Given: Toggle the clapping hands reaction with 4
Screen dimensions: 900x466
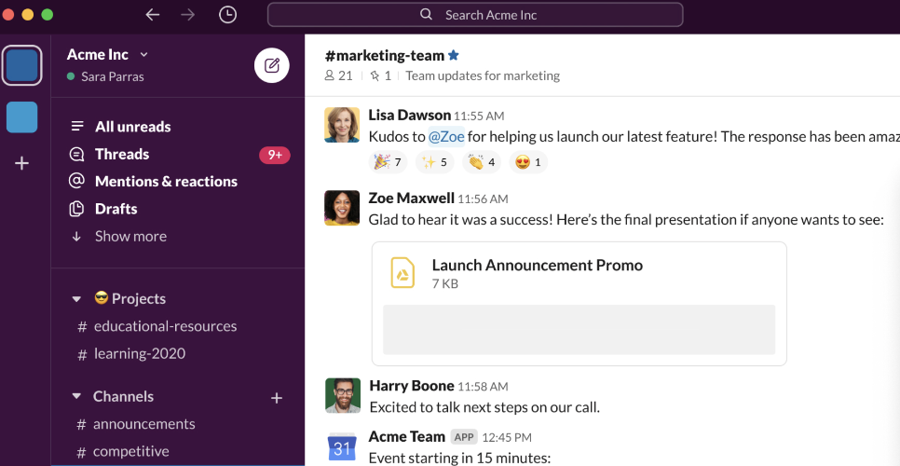Looking at the screenshot, I should click(x=482, y=162).
